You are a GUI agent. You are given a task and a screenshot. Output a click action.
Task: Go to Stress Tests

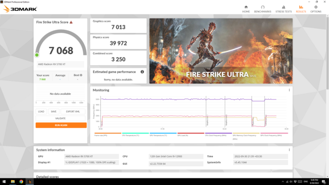(283, 9)
